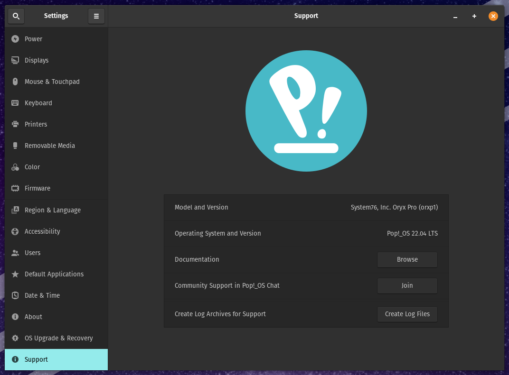This screenshot has width=509, height=375.
Task: Click the Displays monitor icon
Action: (x=15, y=60)
